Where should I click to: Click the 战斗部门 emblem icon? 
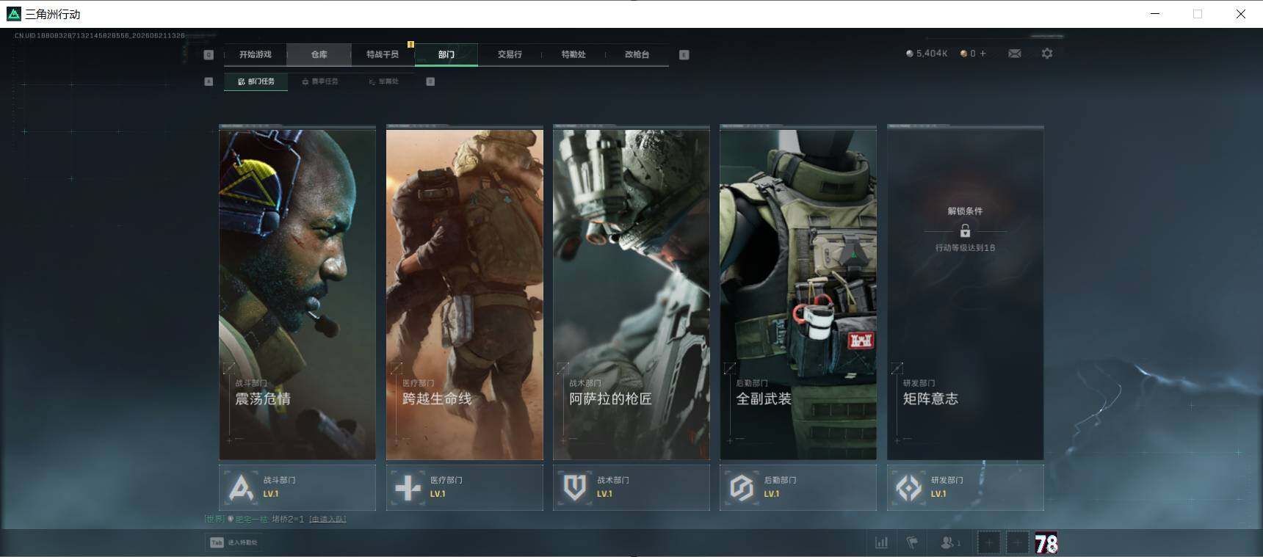(241, 487)
